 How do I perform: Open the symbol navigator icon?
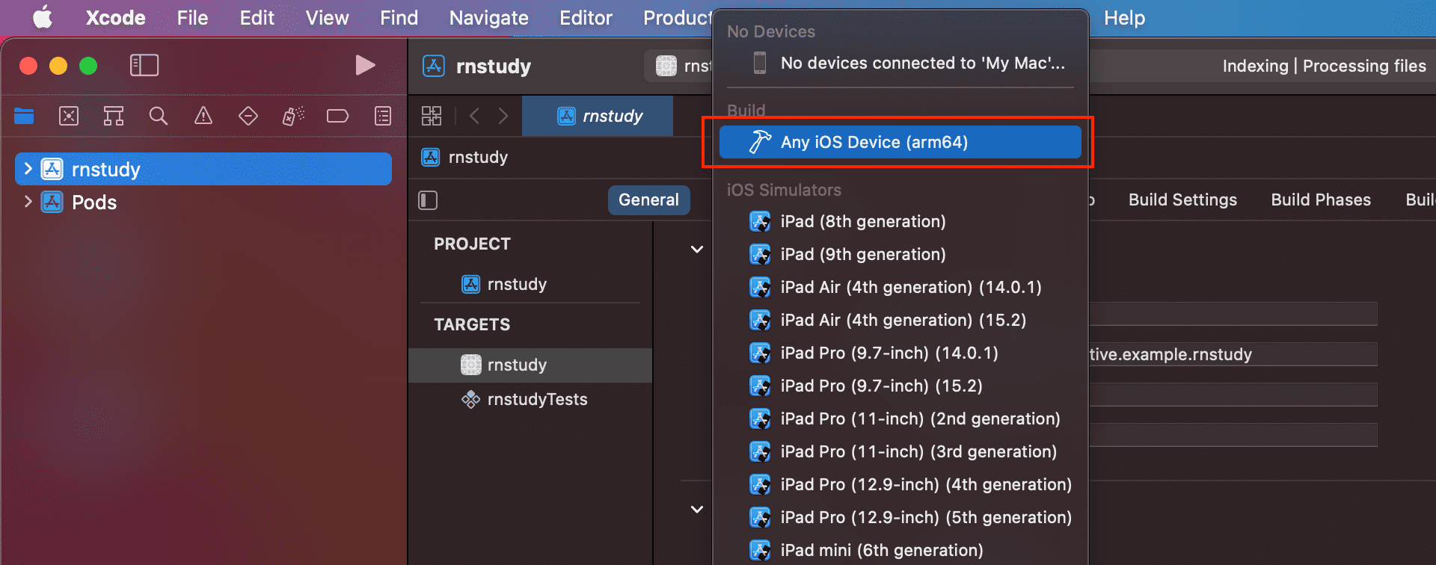point(114,116)
